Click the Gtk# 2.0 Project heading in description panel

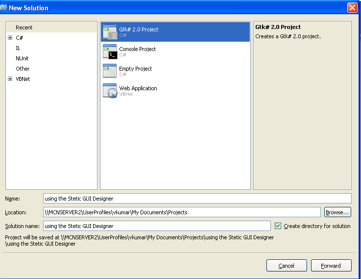pos(278,27)
